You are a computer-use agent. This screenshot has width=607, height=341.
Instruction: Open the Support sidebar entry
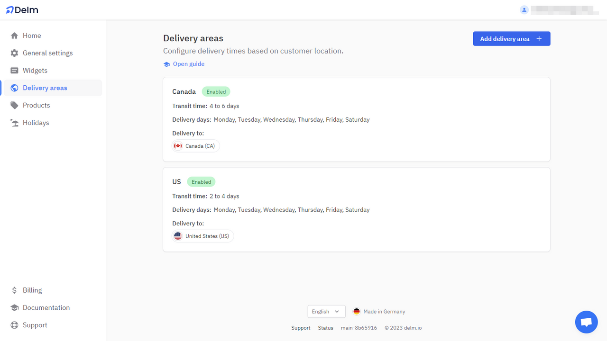(x=15, y=325)
